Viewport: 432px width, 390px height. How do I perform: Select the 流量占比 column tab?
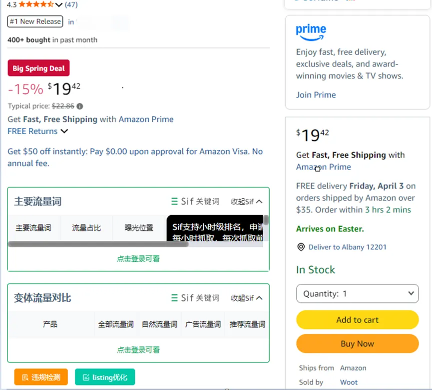pyautogui.click(x=86, y=228)
